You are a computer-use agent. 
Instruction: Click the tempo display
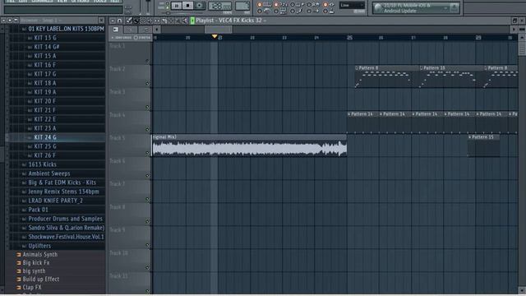tap(219, 6)
